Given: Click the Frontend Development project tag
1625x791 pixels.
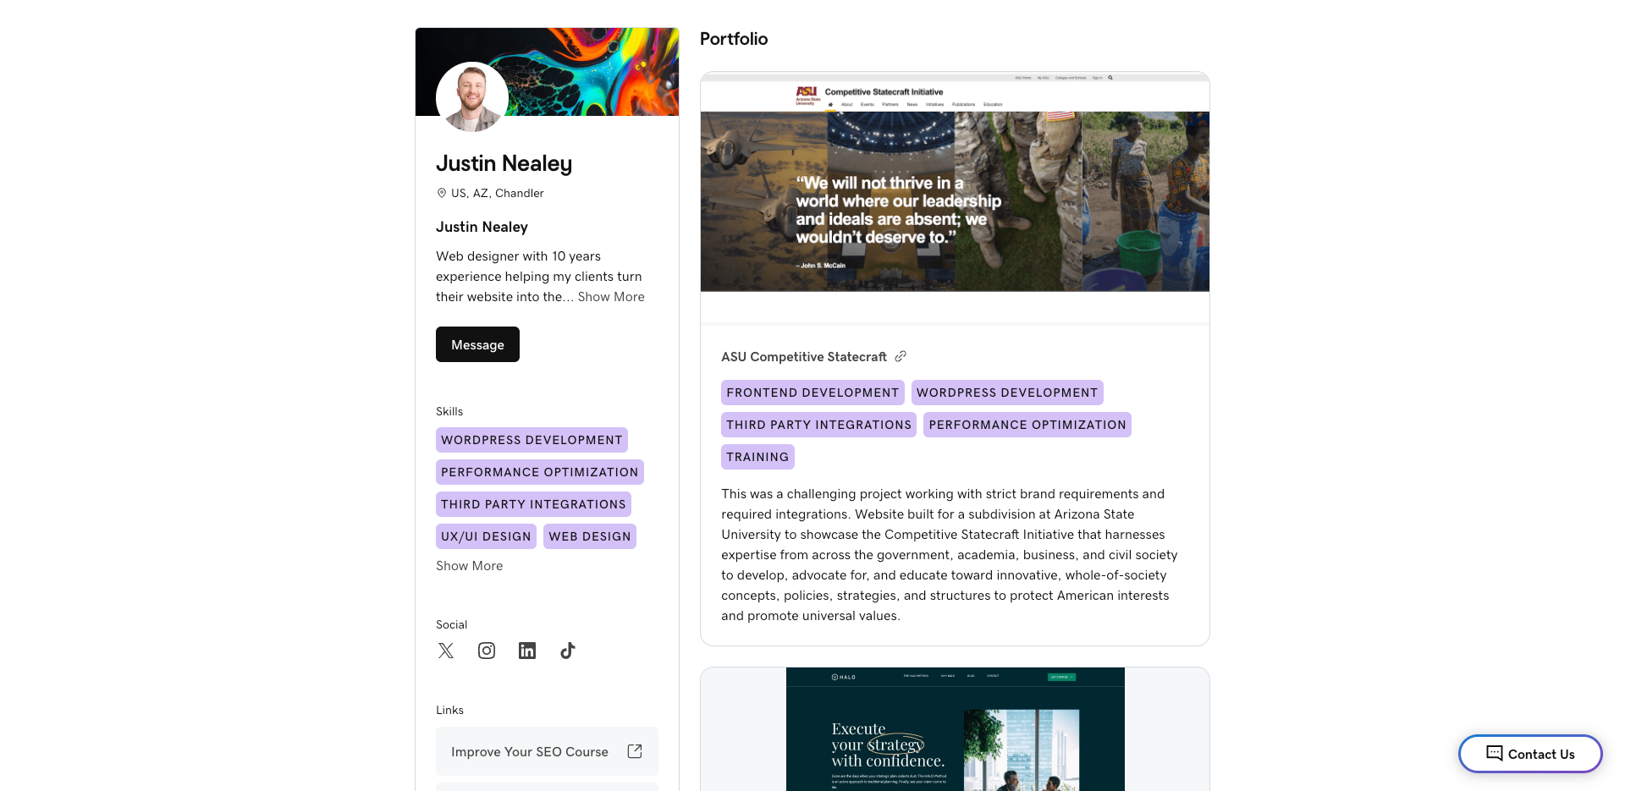Looking at the screenshot, I should (x=812, y=393).
